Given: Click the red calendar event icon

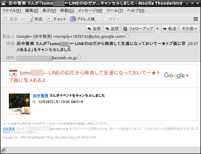Looking at the screenshot, I should [13, 73].
